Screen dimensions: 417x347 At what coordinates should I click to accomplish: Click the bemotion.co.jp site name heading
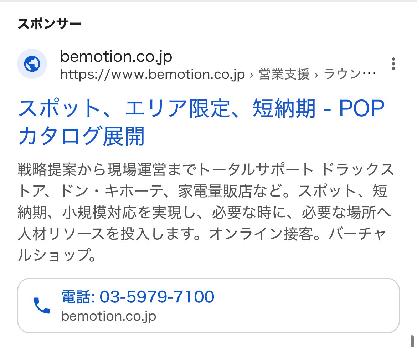[x=116, y=56]
